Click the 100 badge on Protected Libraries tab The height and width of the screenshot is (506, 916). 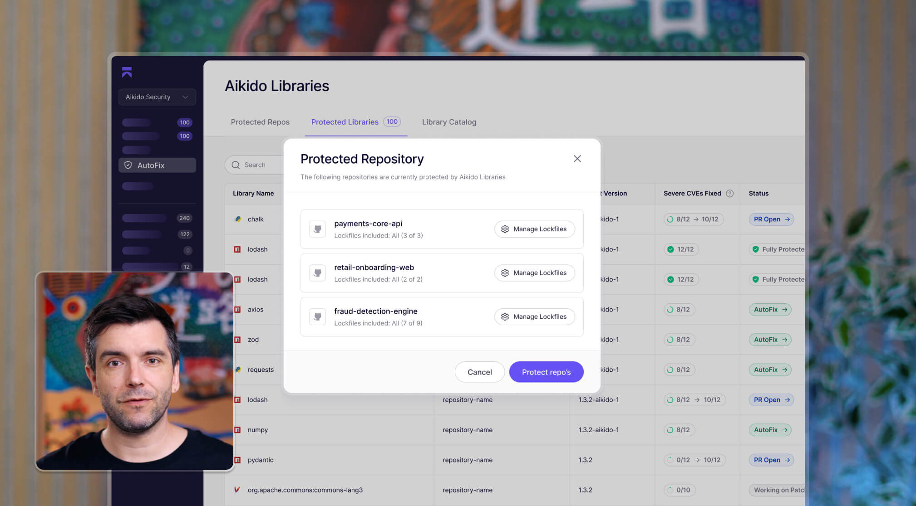coord(392,122)
